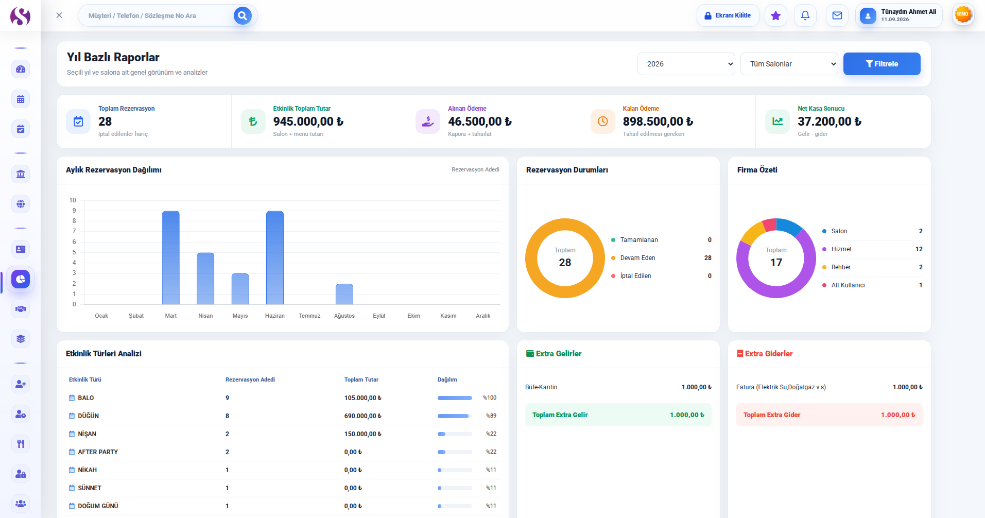Click the Ağustos bar in monthly chart
Screen dimensions: 985x518
(x=344, y=294)
